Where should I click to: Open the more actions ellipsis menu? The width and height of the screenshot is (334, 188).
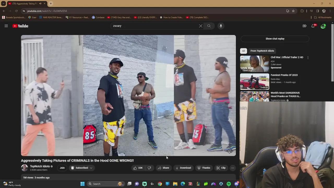click(x=232, y=168)
